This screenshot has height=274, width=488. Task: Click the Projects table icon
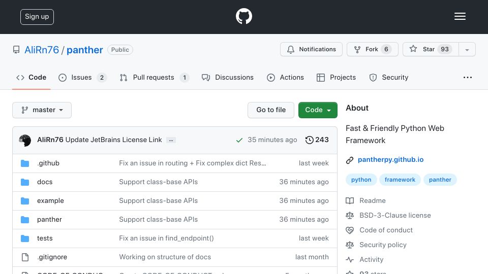[x=321, y=78]
